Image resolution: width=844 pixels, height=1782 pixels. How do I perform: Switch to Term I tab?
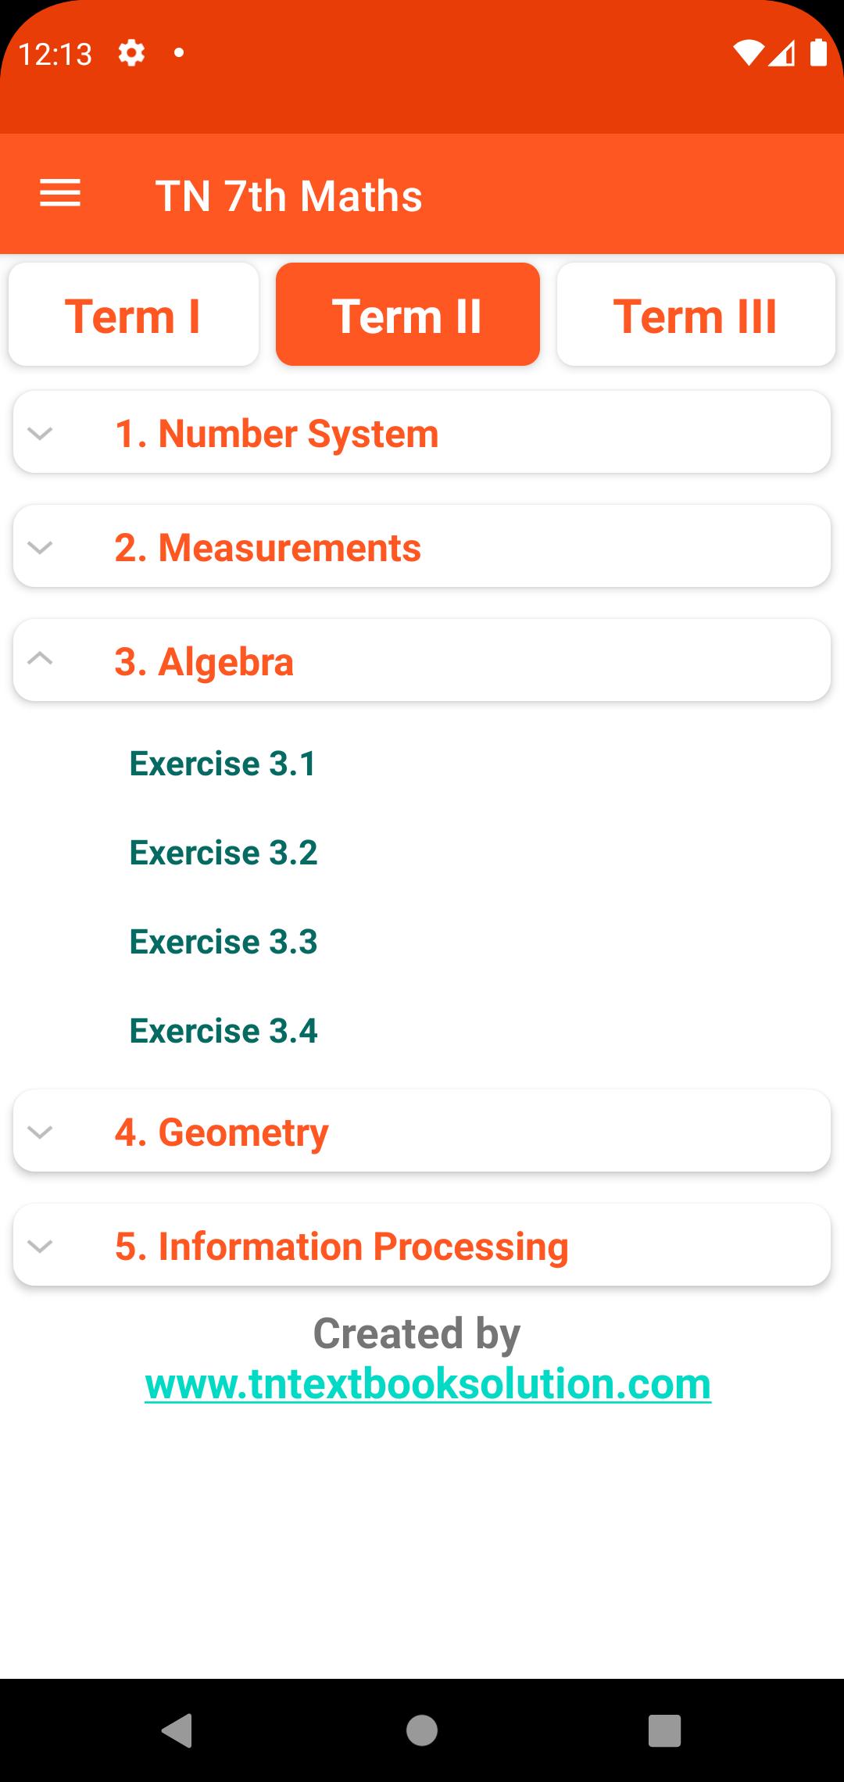pos(134,314)
